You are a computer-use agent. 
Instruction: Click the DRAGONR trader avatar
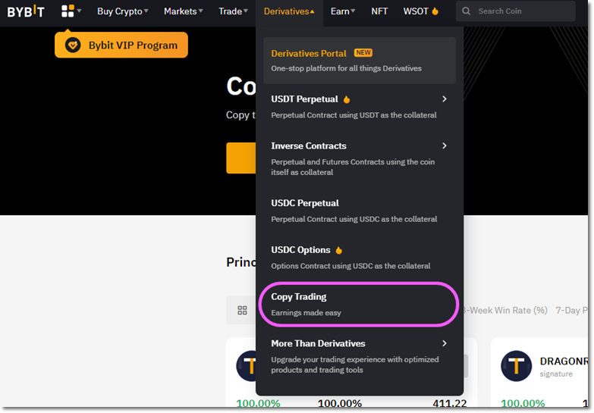[517, 366]
